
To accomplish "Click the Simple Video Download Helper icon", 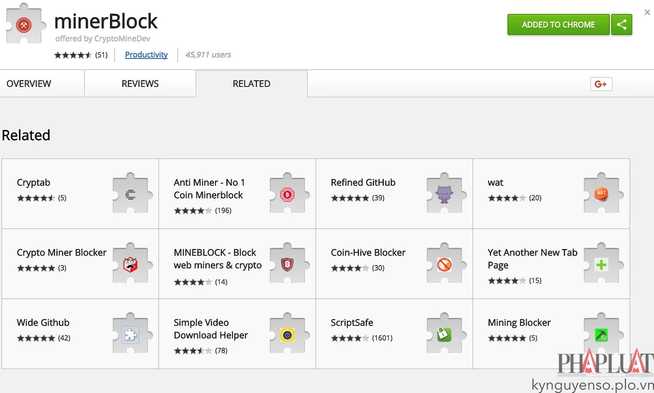I will tap(287, 334).
